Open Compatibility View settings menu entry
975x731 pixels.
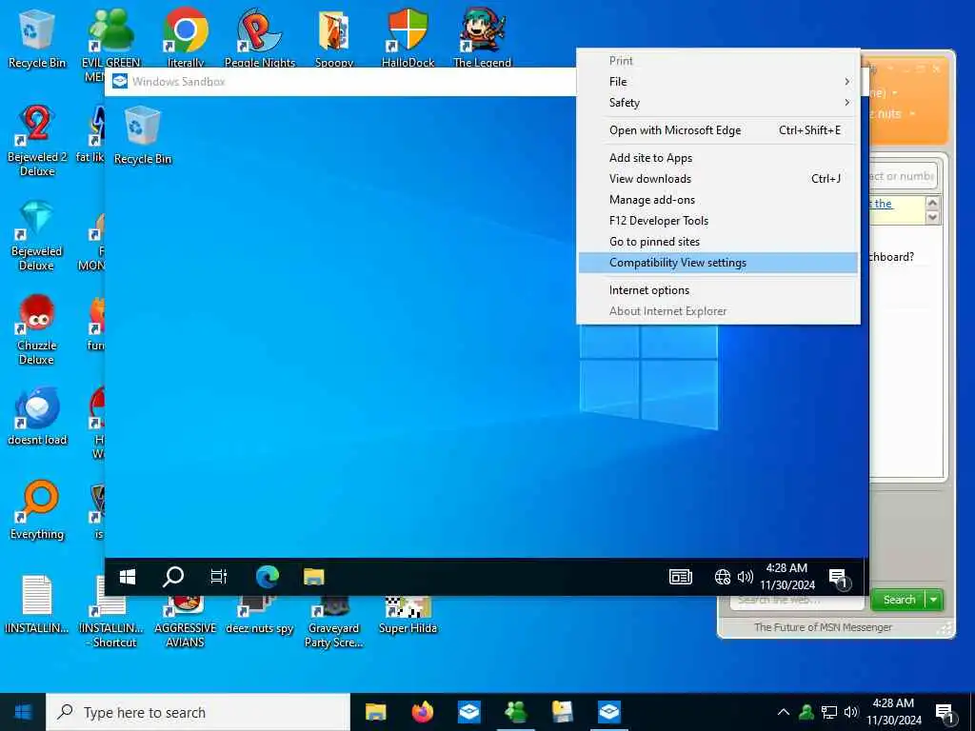click(718, 263)
